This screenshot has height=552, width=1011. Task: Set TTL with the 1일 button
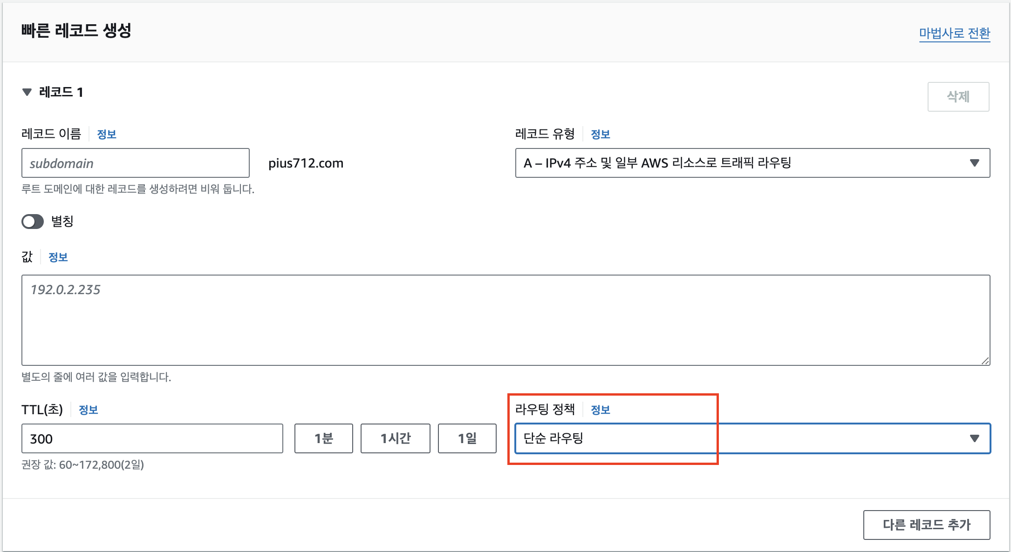point(467,438)
